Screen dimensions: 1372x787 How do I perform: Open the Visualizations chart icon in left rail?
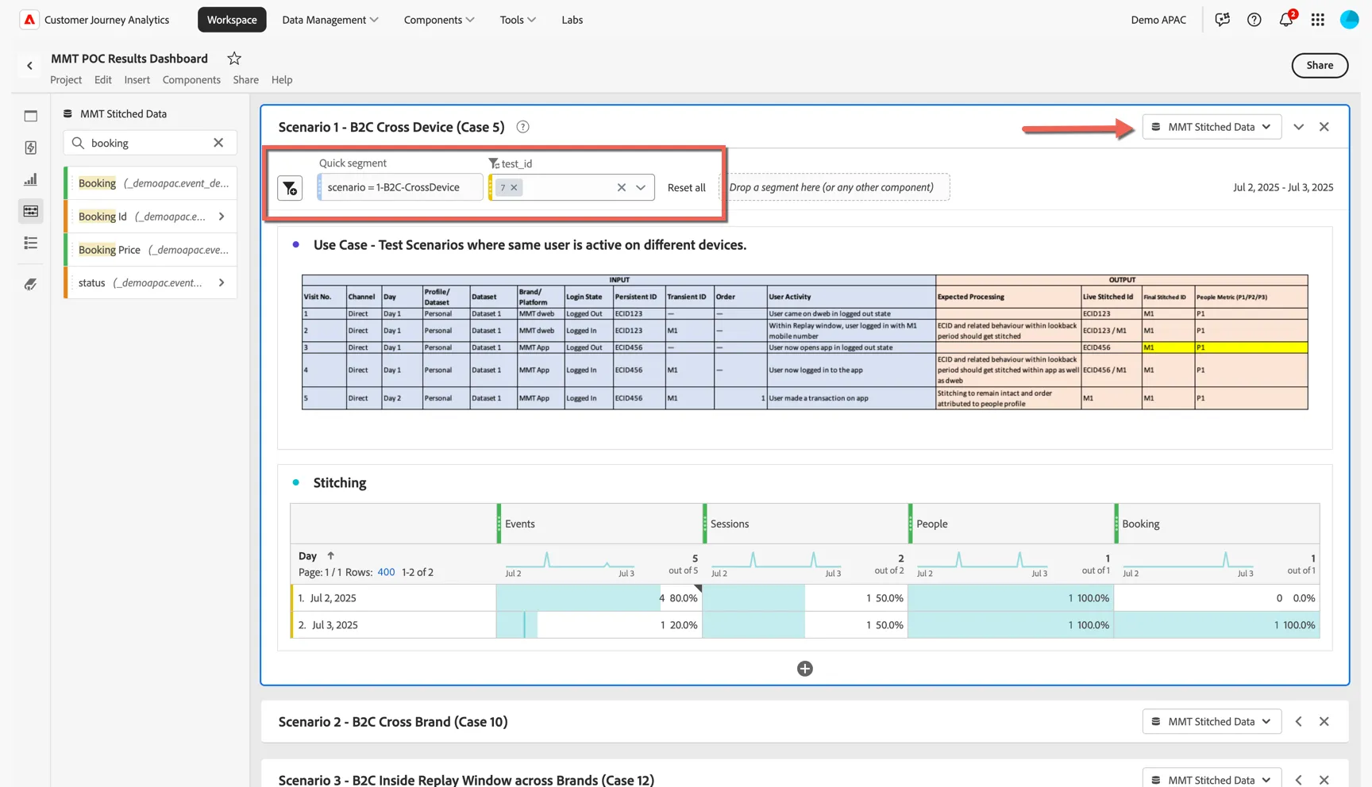tap(31, 179)
